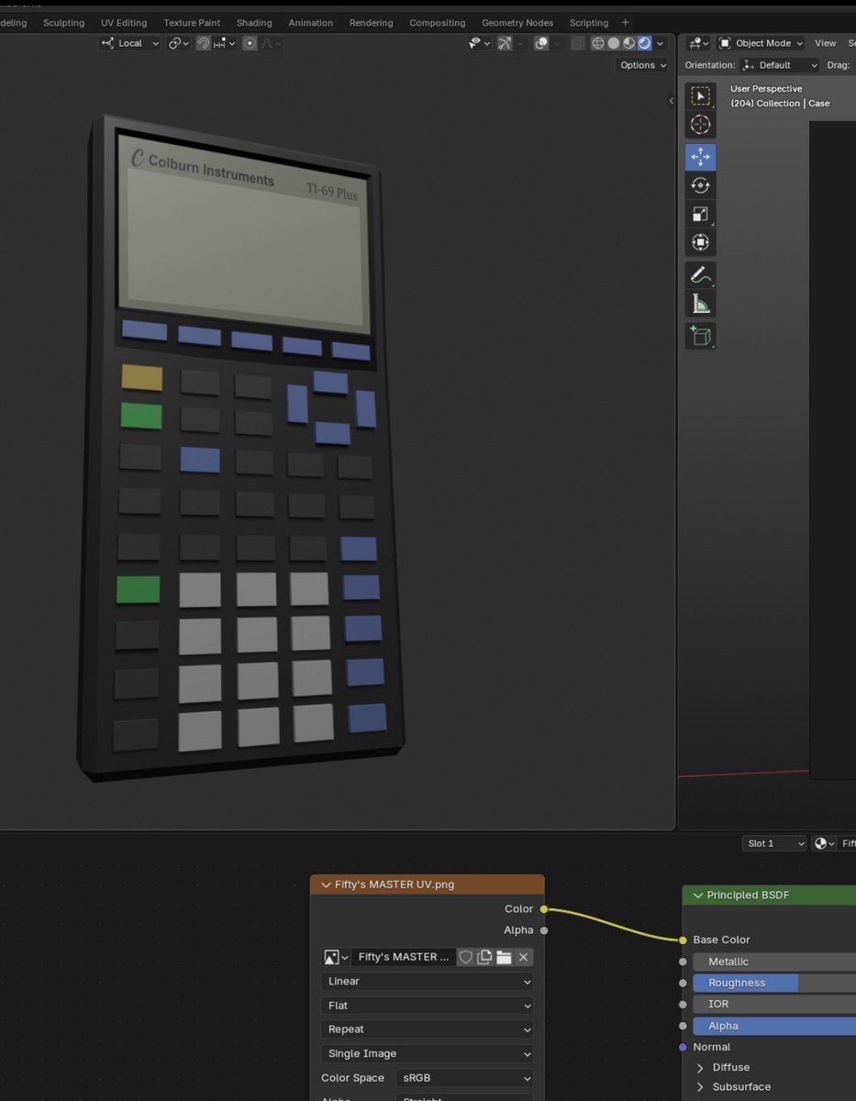
Task: Open the Slot 1 material slot dropdown
Action: click(x=774, y=843)
